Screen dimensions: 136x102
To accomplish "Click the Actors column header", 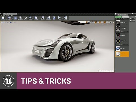I will click(132, 17).
